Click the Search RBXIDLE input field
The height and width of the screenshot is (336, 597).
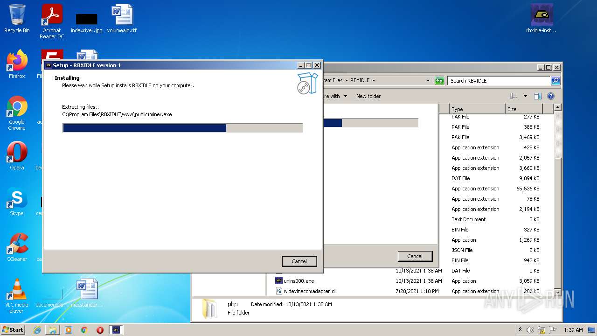[499, 81]
